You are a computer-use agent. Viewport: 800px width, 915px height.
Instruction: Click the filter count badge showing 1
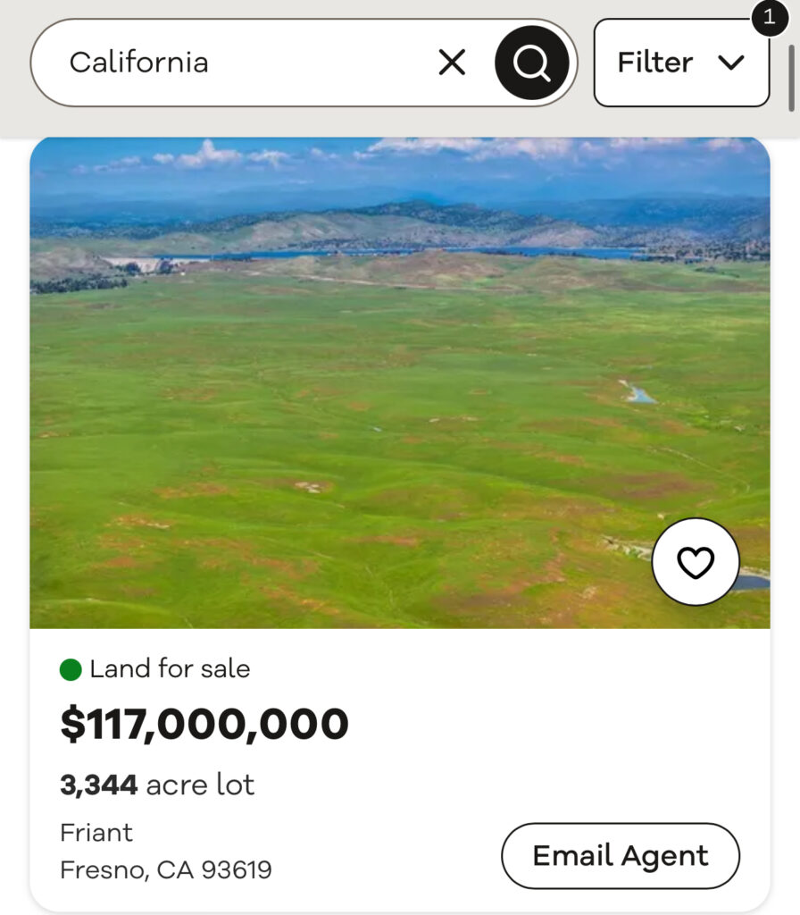pos(770,17)
